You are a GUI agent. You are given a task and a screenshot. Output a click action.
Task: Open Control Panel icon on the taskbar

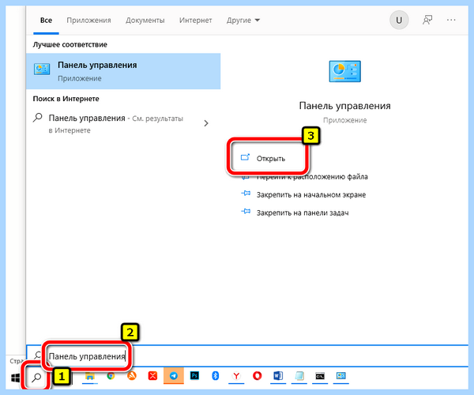[341, 376]
